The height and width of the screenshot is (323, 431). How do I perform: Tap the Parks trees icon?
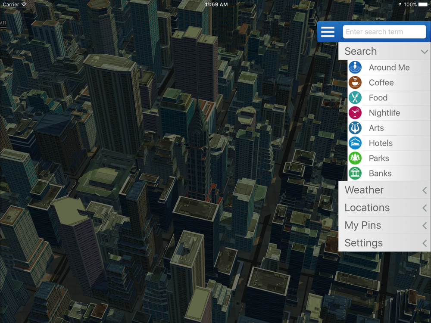click(355, 158)
